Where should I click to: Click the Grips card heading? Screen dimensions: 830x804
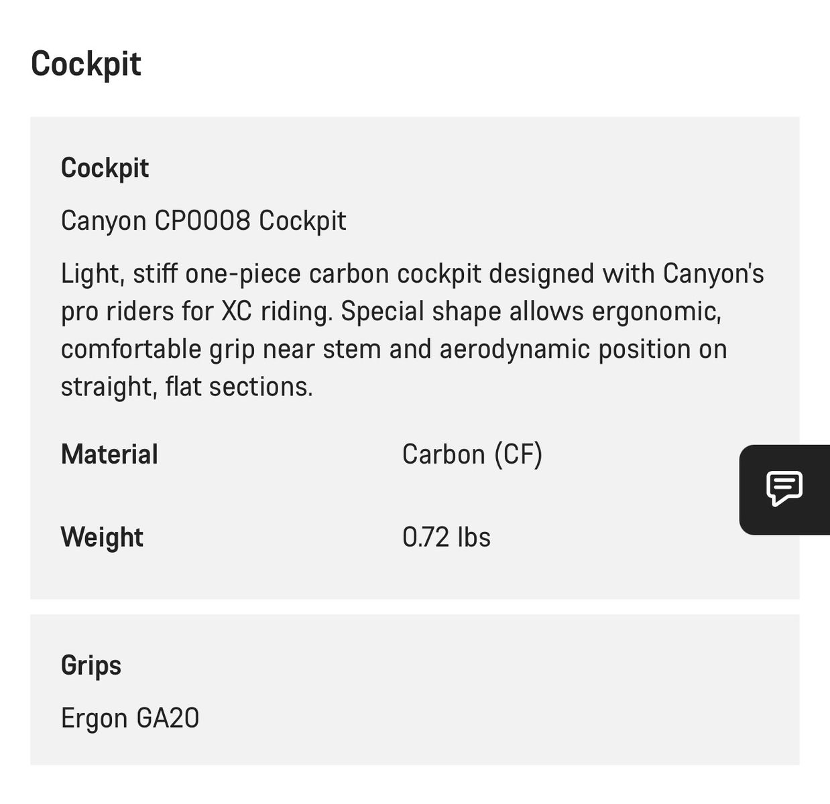(x=91, y=665)
